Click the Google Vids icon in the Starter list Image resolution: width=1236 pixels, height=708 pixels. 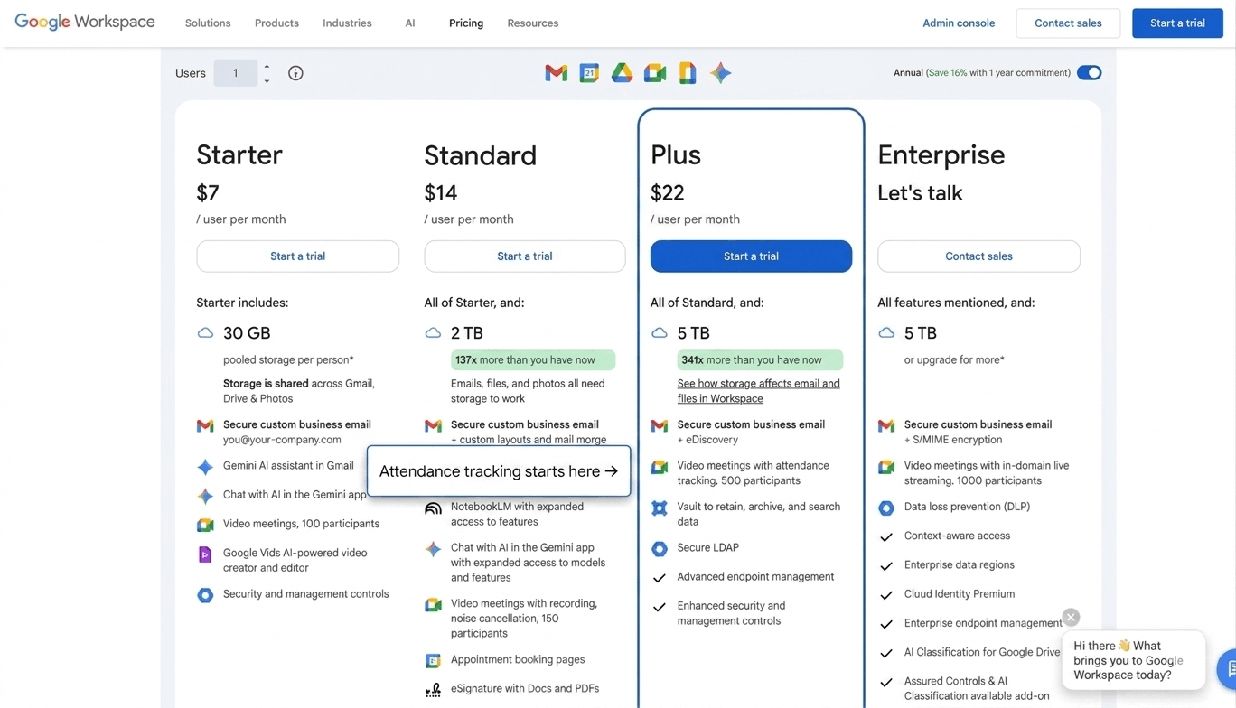click(x=205, y=554)
